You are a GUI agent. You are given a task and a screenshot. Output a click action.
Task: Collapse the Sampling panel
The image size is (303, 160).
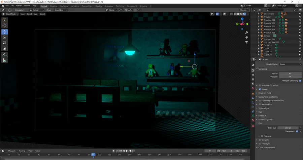(262, 69)
